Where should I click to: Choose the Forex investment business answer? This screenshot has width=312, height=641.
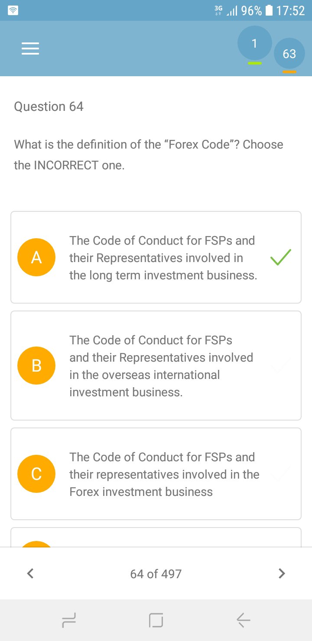[x=164, y=474]
